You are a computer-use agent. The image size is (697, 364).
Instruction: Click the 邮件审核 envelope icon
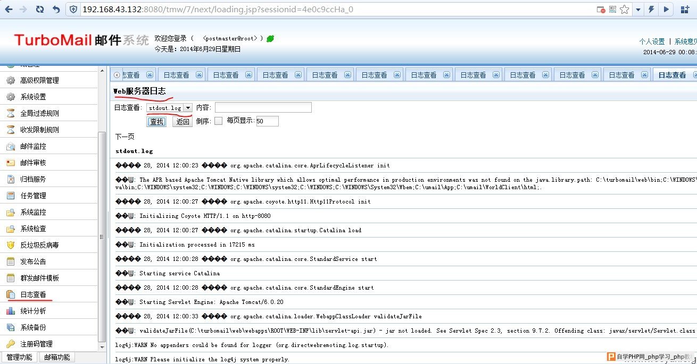point(10,163)
